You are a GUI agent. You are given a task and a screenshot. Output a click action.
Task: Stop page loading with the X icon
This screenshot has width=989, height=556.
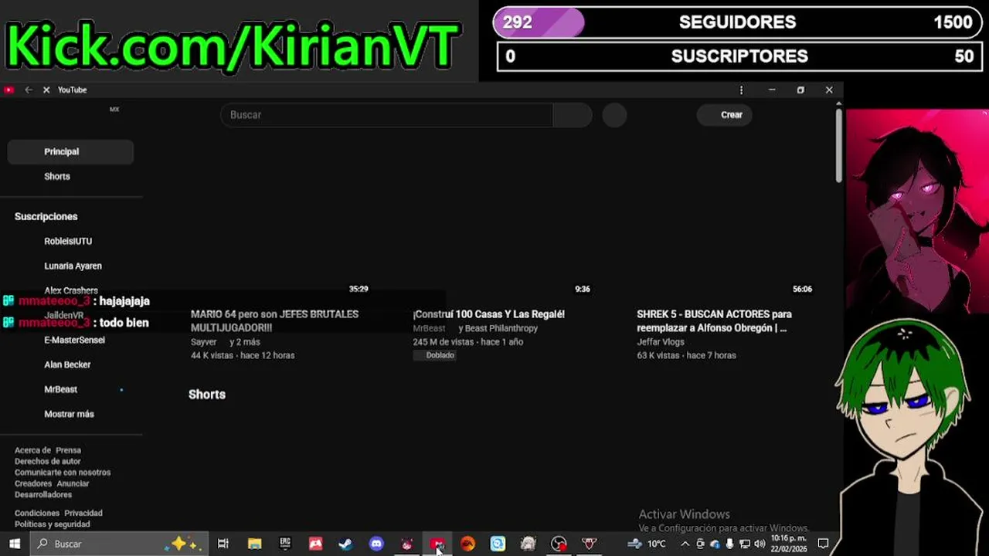pyautogui.click(x=46, y=90)
